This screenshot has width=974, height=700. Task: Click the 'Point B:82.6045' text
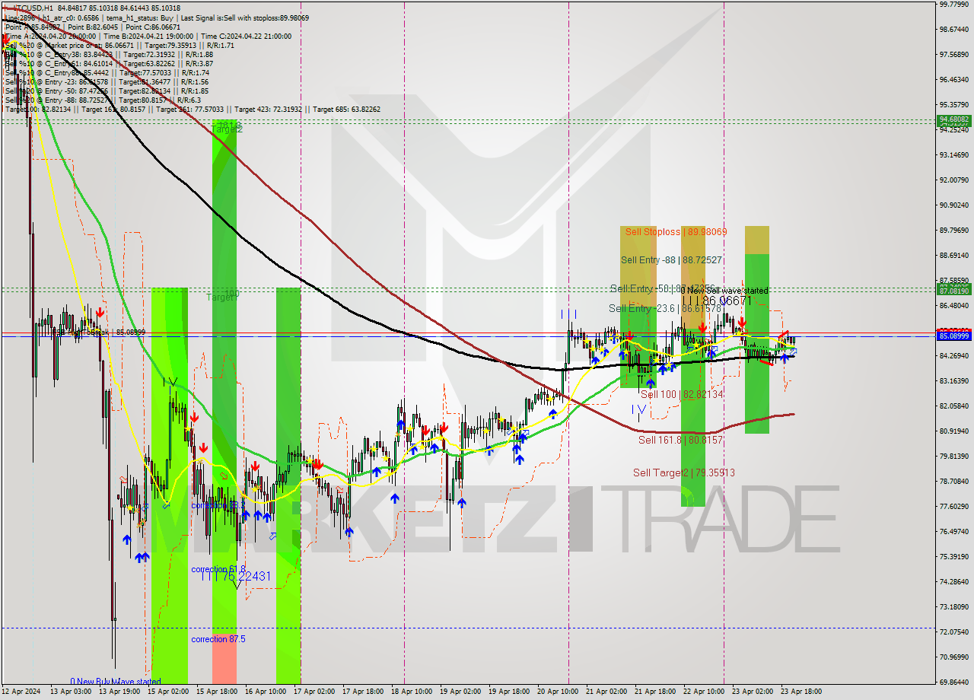point(91,27)
